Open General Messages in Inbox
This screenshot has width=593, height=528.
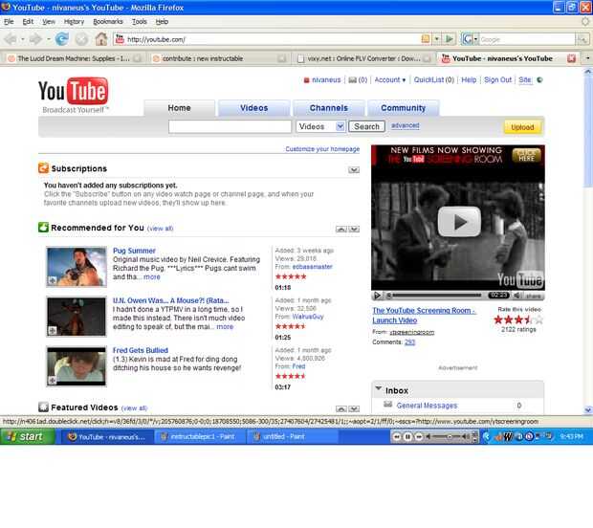pyautogui.click(x=427, y=406)
